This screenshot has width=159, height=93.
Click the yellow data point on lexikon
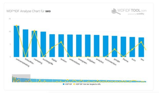pyautogui.click(x=61, y=42)
